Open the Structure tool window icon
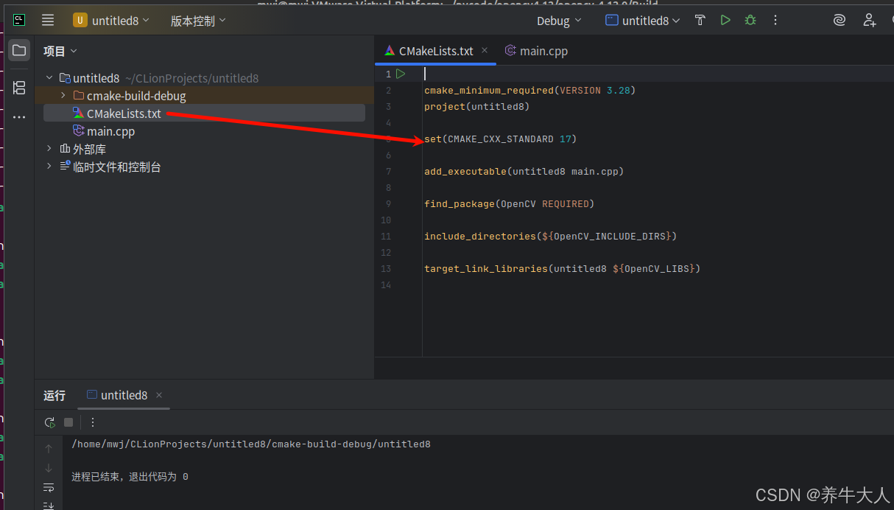 coord(19,88)
